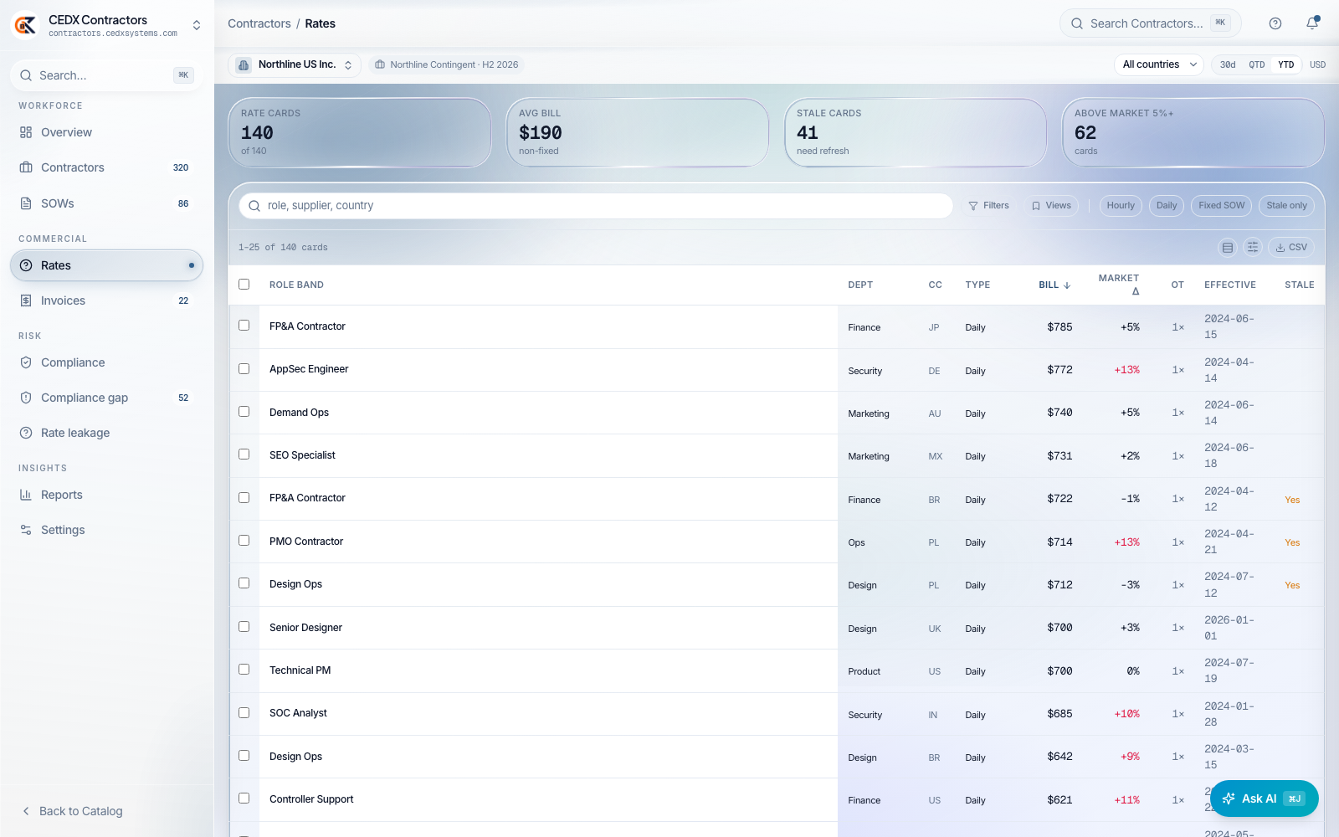Sort by the MARKET Δ column

click(x=1119, y=285)
